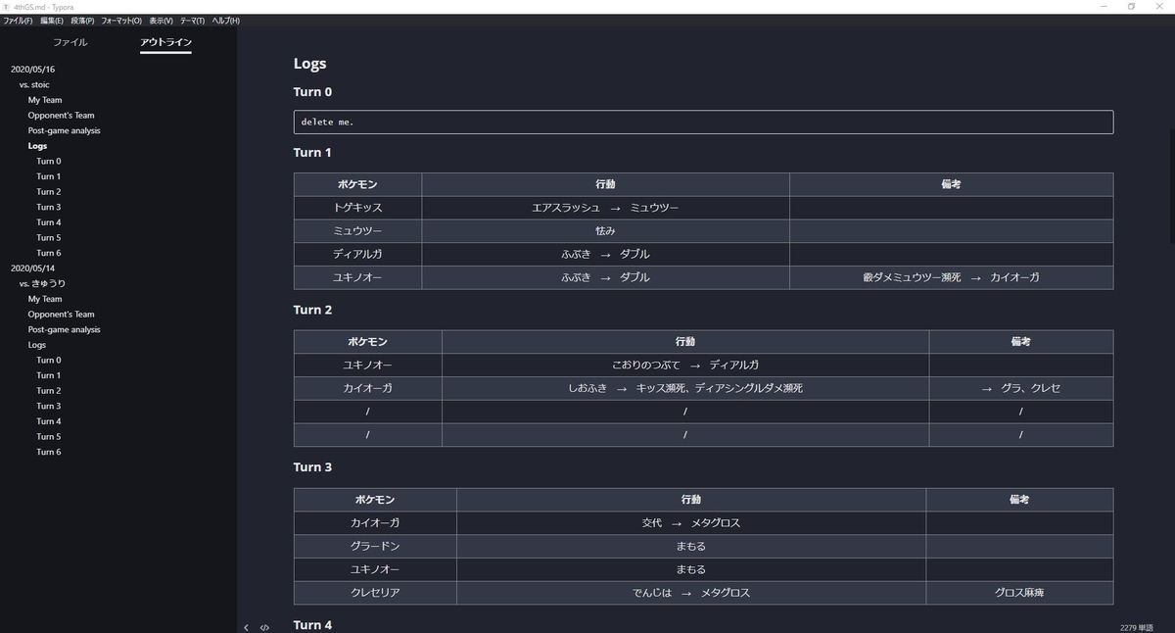The image size is (1175, 633).
Task: Toggle source code mode icon
Action: tap(264, 627)
